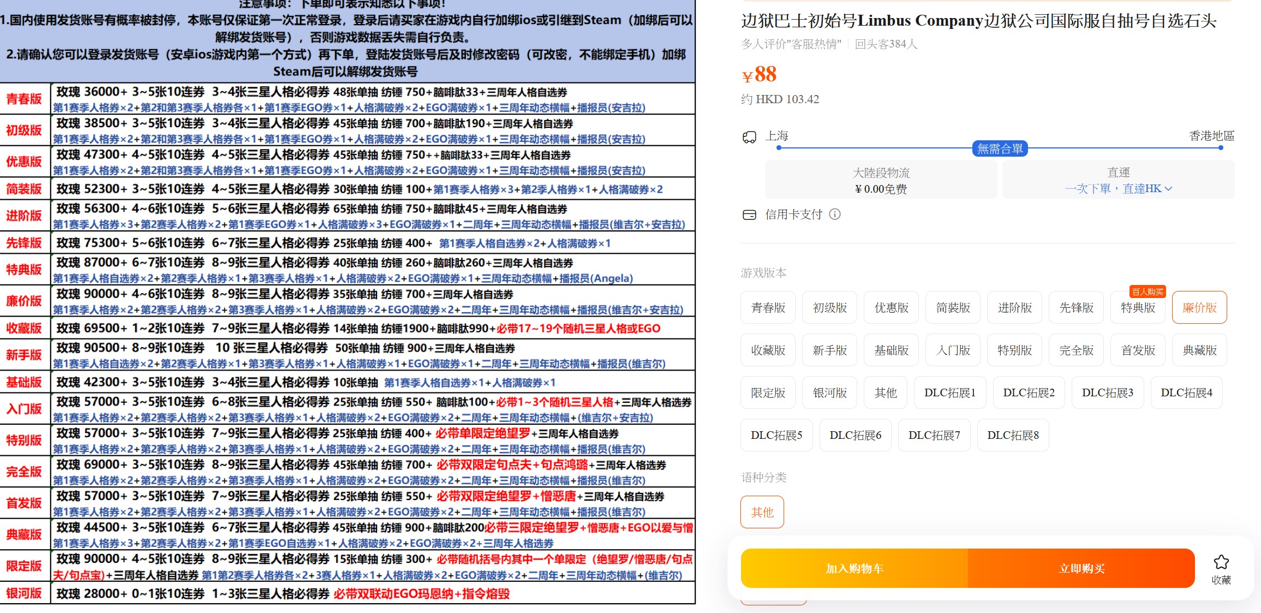
Task: Click the 多人评价"客服热情" review text
Action: 791,44
